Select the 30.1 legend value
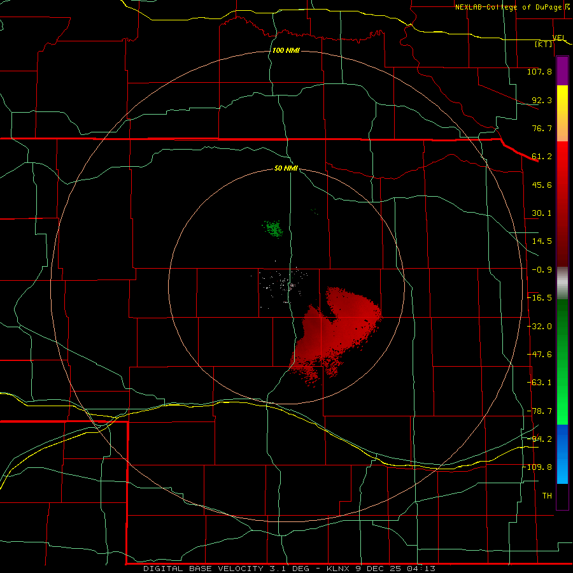The image size is (573, 573). tap(542, 213)
